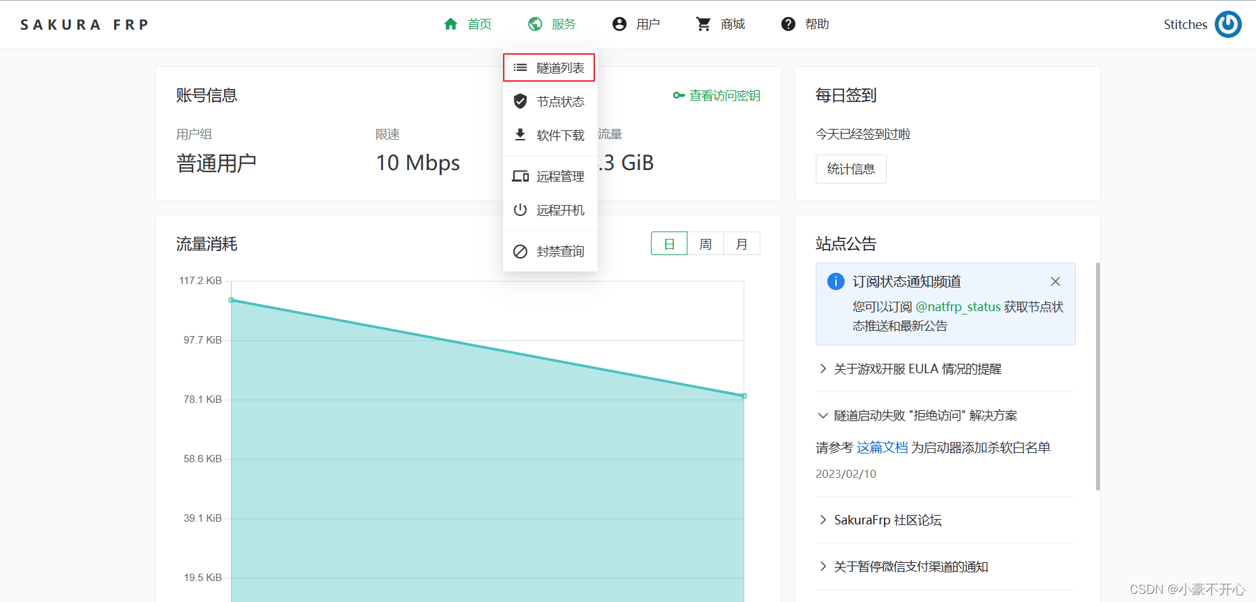Image resolution: width=1256 pixels, height=602 pixels.
Task: Click the SAKURA FRP logo
Action: (84, 25)
